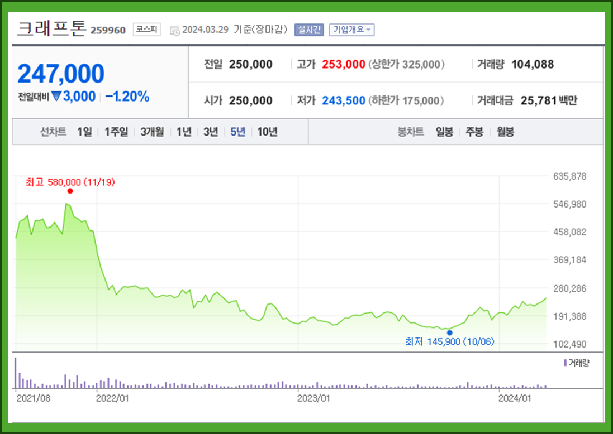Click the 2021/08 x-axis label
The height and width of the screenshot is (434, 613).
pyautogui.click(x=33, y=398)
